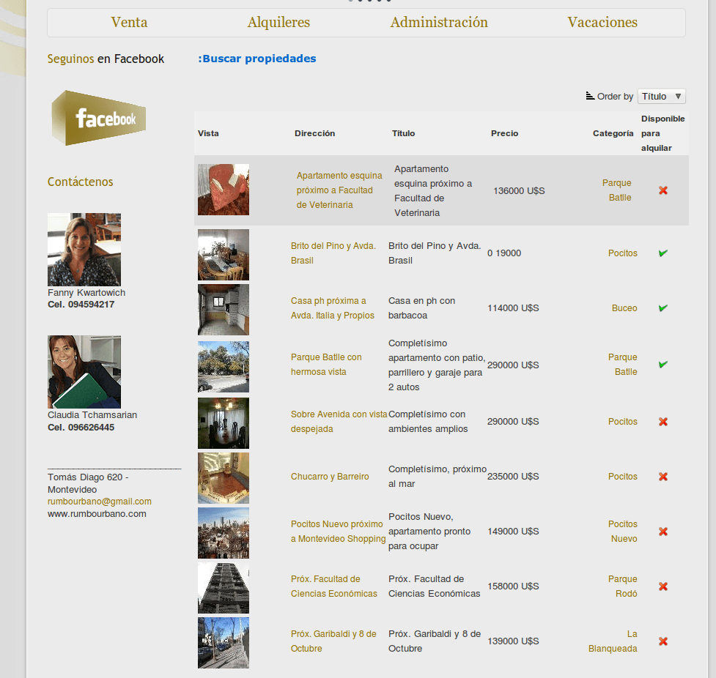Viewport: 716px width, 678px height.
Task: Click the Casa en ph con barbacoa title
Action: (x=421, y=308)
